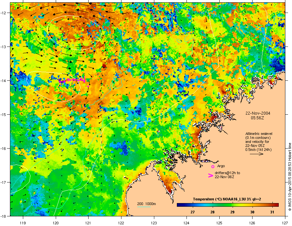The height and width of the screenshot is (226, 292).
Task: Click the latitude axis label -12
Action: coord(3,13)
